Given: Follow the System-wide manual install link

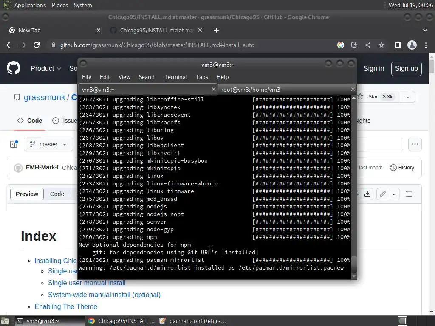Looking at the screenshot, I should (105, 295).
